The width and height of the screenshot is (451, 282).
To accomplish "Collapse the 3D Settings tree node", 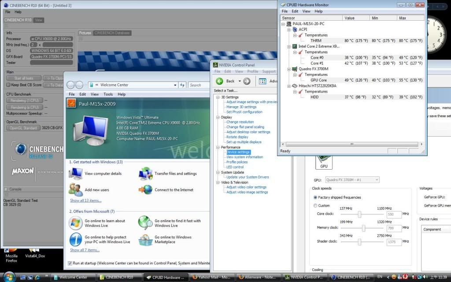I will (218, 97).
